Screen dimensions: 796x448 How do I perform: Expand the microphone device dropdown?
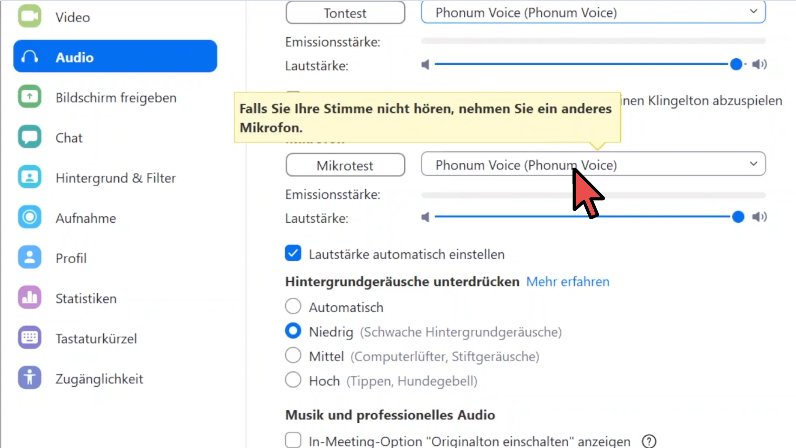pos(593,164)
